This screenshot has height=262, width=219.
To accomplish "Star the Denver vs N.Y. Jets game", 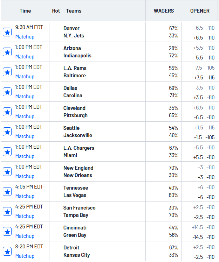I will tap(7, 32).
